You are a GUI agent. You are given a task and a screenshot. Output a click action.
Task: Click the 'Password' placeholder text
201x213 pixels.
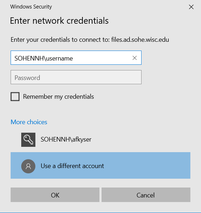pos(27,78)
